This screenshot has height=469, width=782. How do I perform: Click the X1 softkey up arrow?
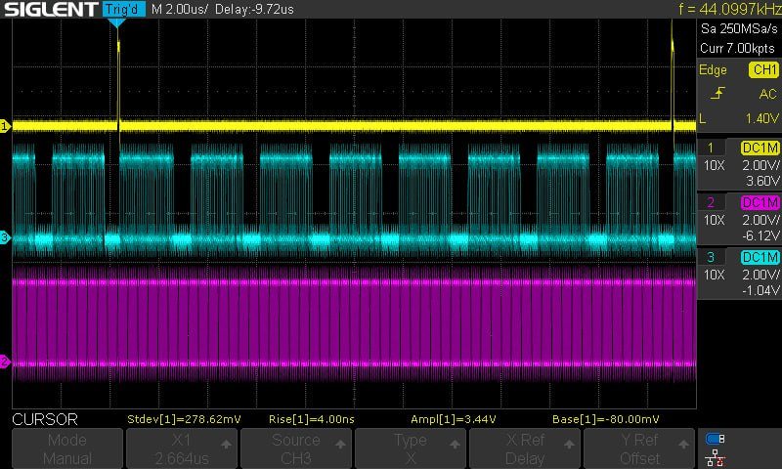pos(226,444)
